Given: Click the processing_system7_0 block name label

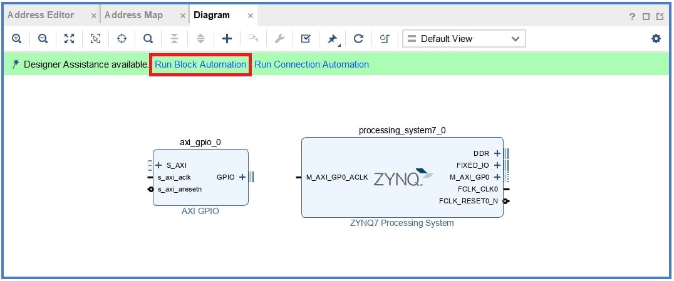Looking at the screenshot, I should pyautogui.click(x=402, y=131).
